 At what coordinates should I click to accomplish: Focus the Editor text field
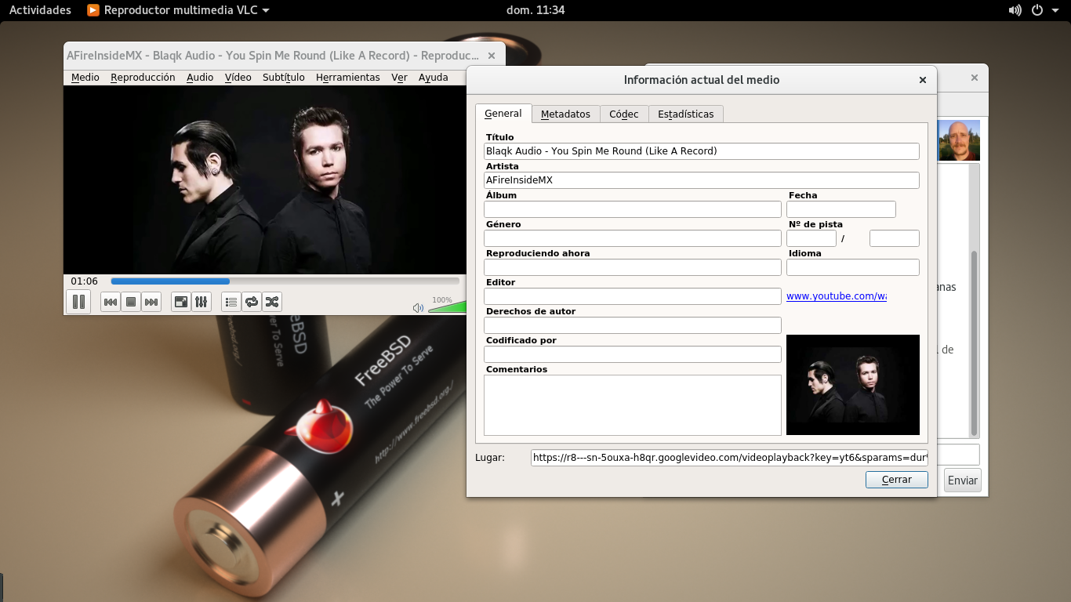[x=633, y=296]
